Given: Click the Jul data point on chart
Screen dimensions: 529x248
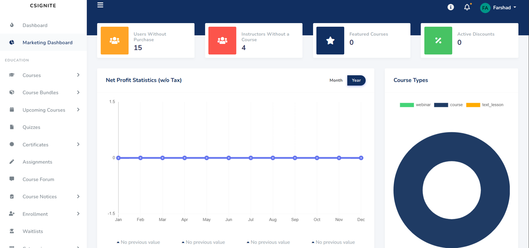Looking at the screenshot, I should coord(251,158).
